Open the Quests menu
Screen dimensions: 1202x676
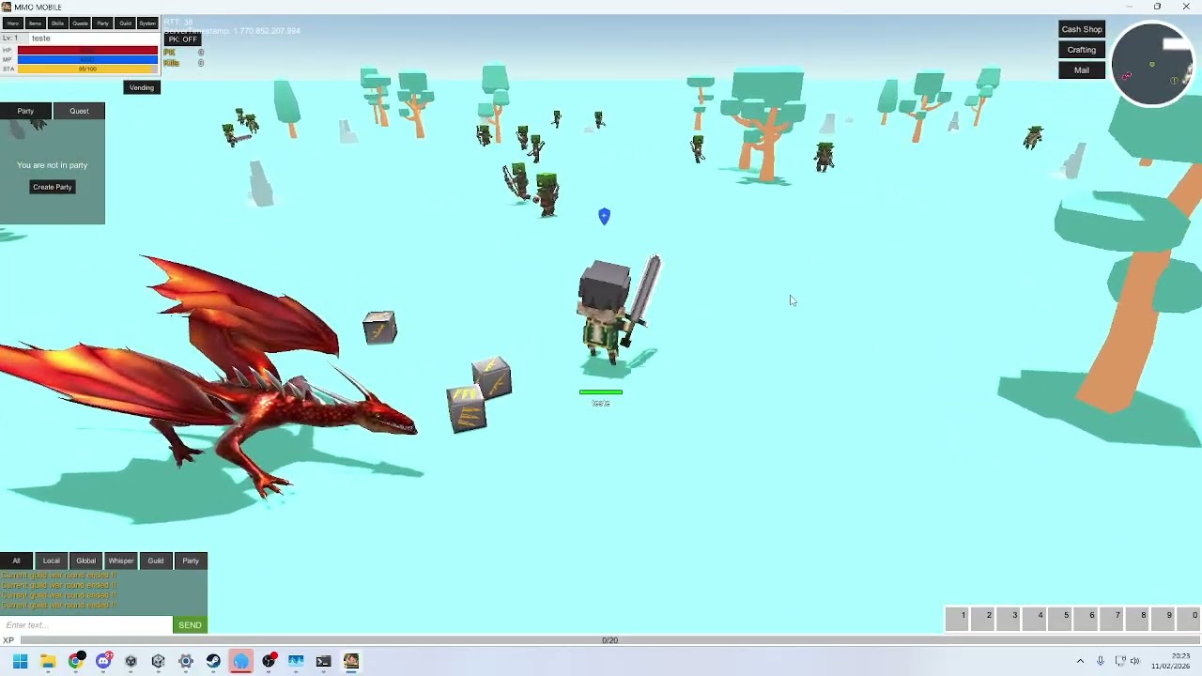pos(80,23)
